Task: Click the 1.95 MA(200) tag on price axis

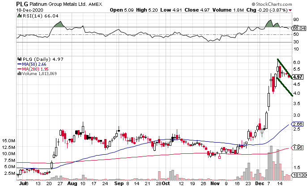Action: 298,148
